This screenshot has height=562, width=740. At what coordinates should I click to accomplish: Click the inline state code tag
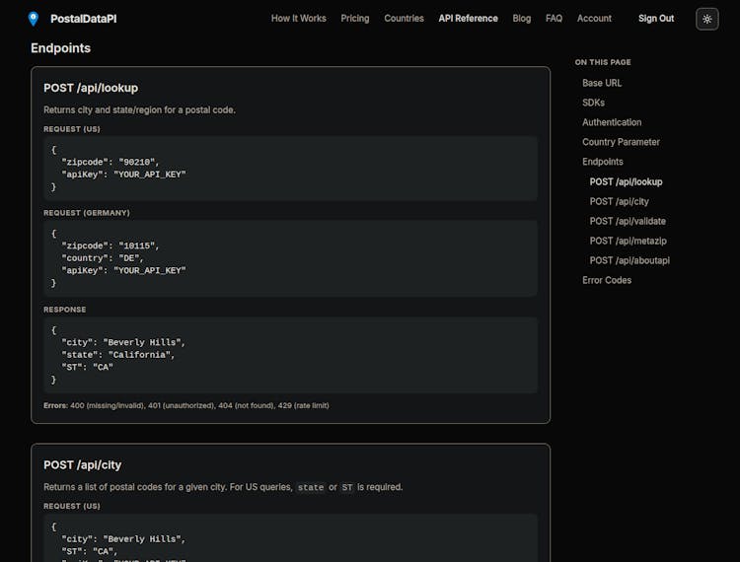pos(311,487)
